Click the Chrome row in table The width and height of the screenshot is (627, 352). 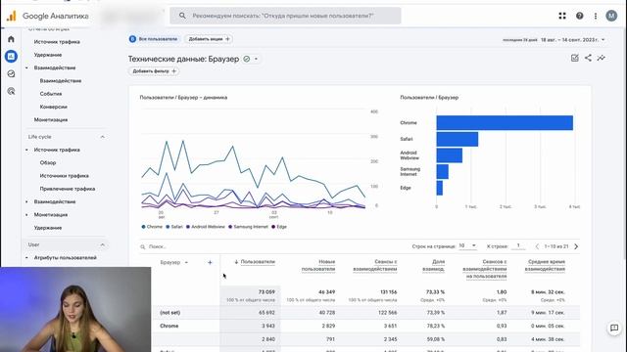(x=365, y=326)
